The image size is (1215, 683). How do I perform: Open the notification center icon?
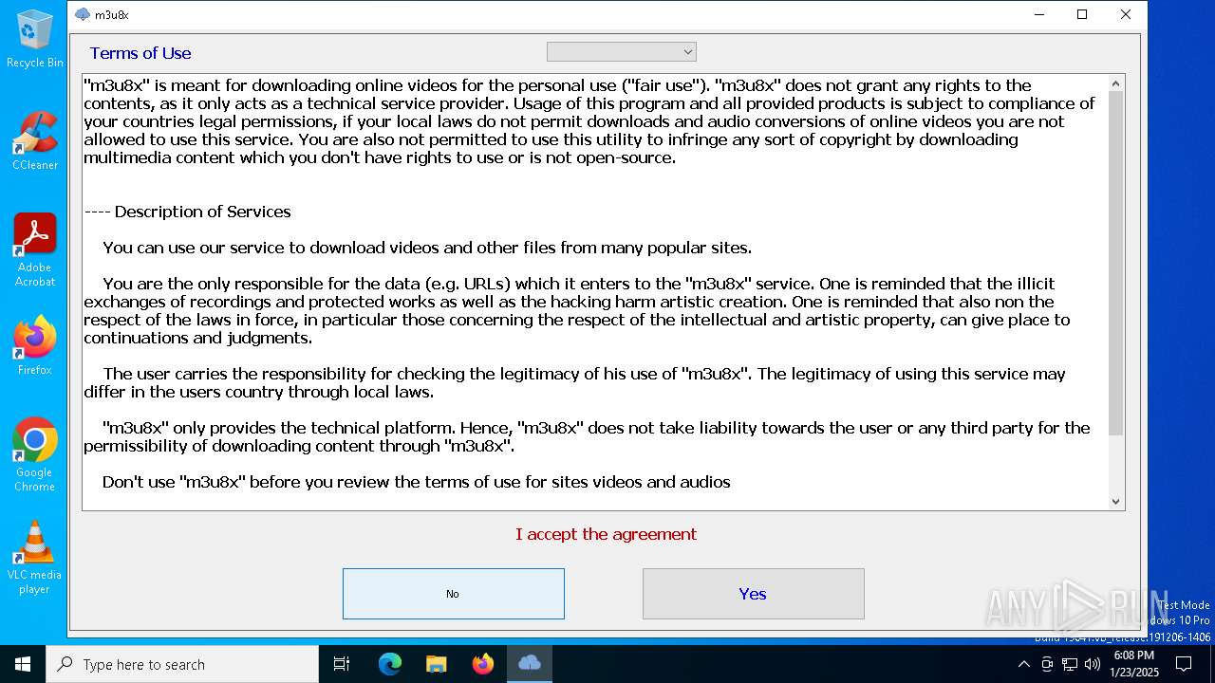pyautogui.click(x=1184, y=664)
